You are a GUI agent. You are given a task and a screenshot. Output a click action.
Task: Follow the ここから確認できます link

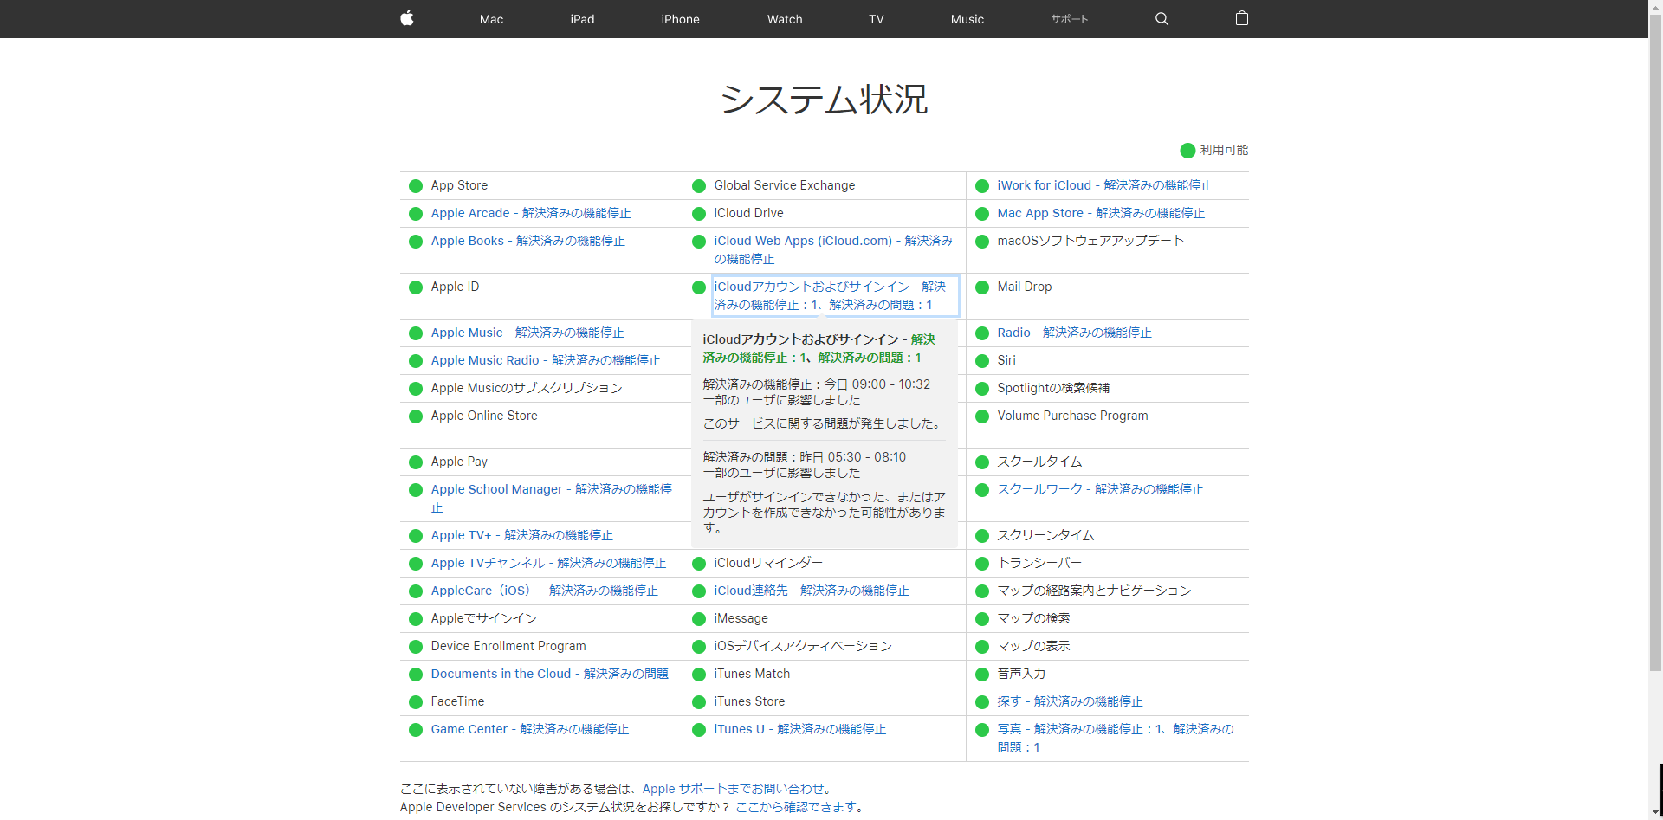796,807
